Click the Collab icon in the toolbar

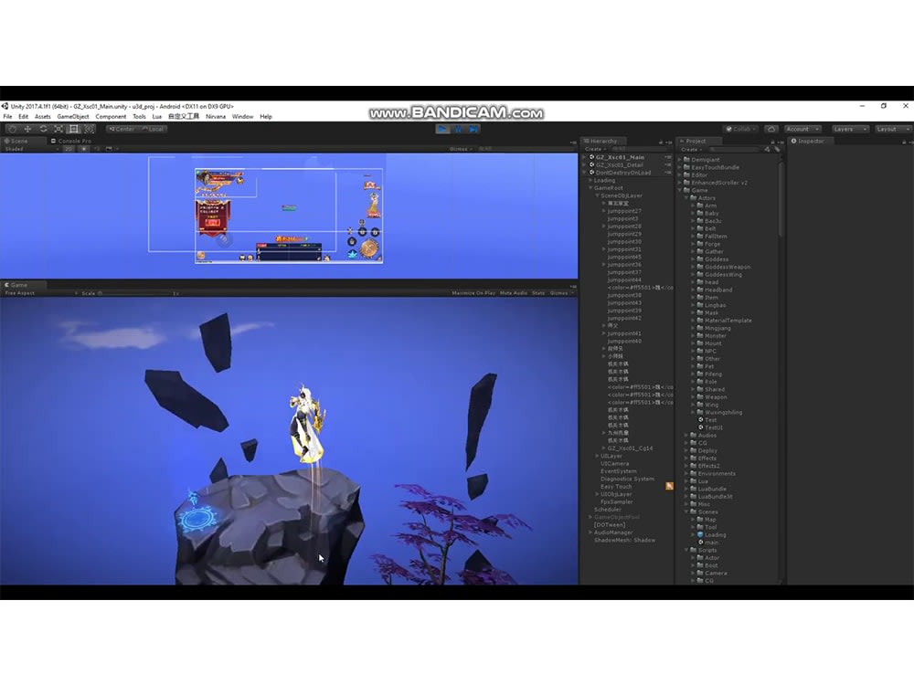point(740,129)
